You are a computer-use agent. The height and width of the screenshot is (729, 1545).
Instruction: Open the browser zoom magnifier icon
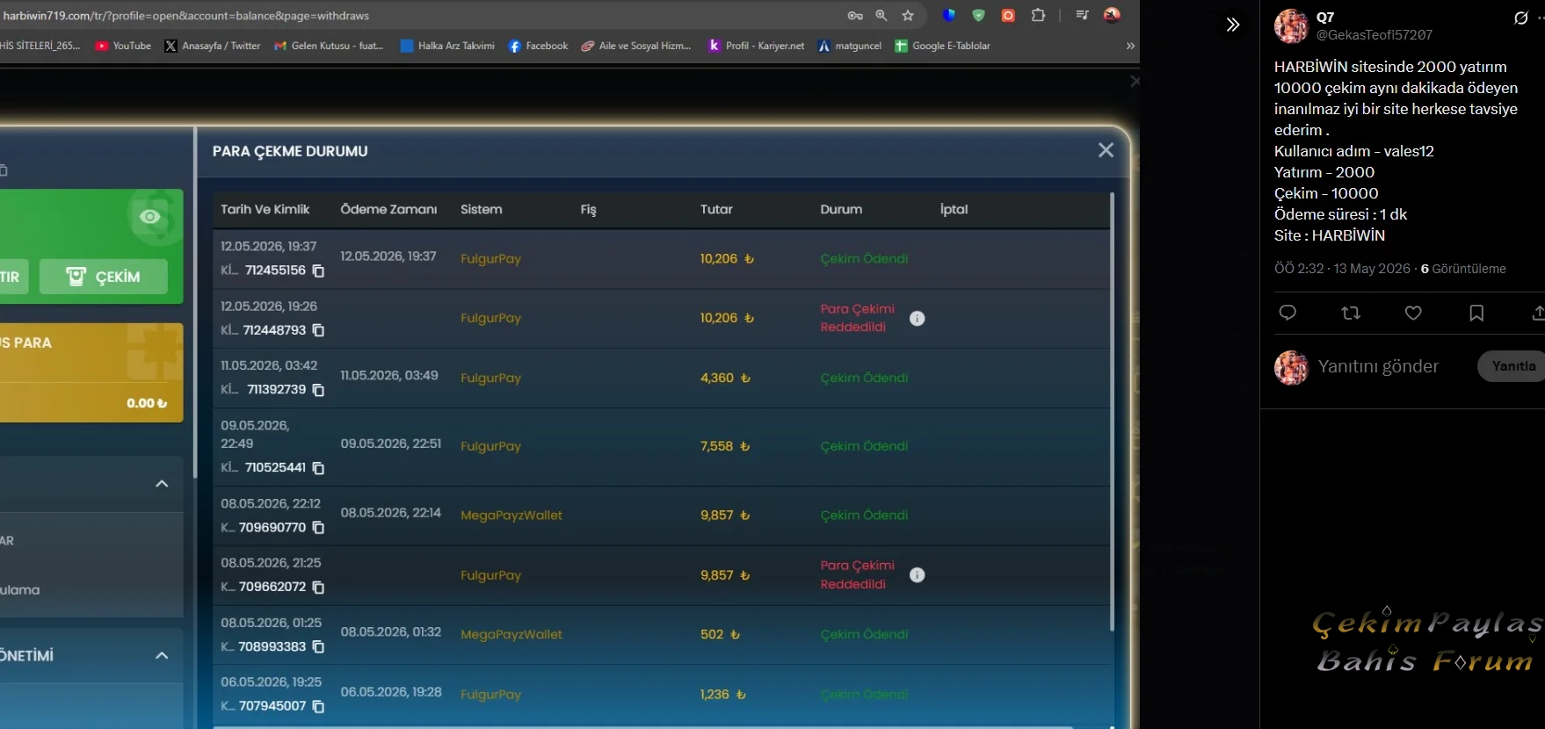(x=881, y=16)
